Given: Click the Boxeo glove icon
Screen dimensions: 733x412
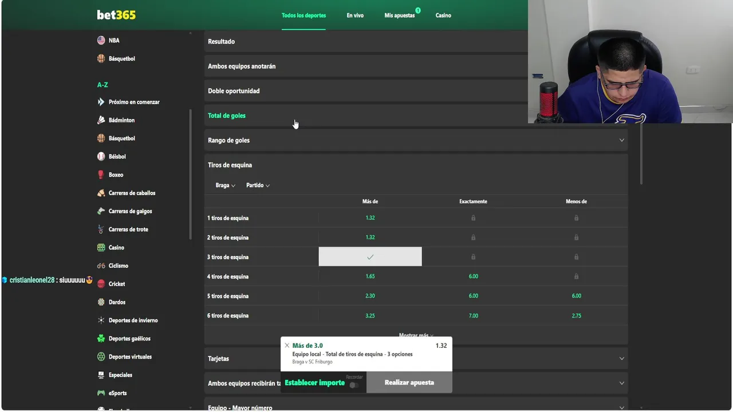Looking at the screenshot, I should click(x=101, y=175).
